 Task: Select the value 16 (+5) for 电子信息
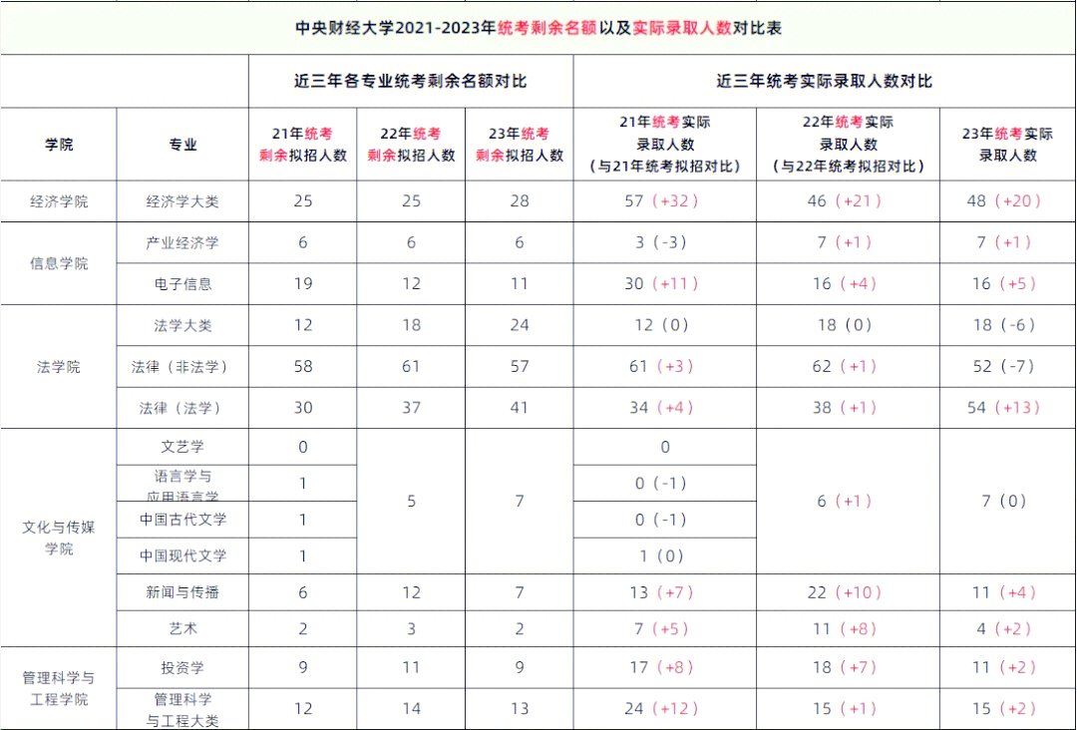point(1003,283)
